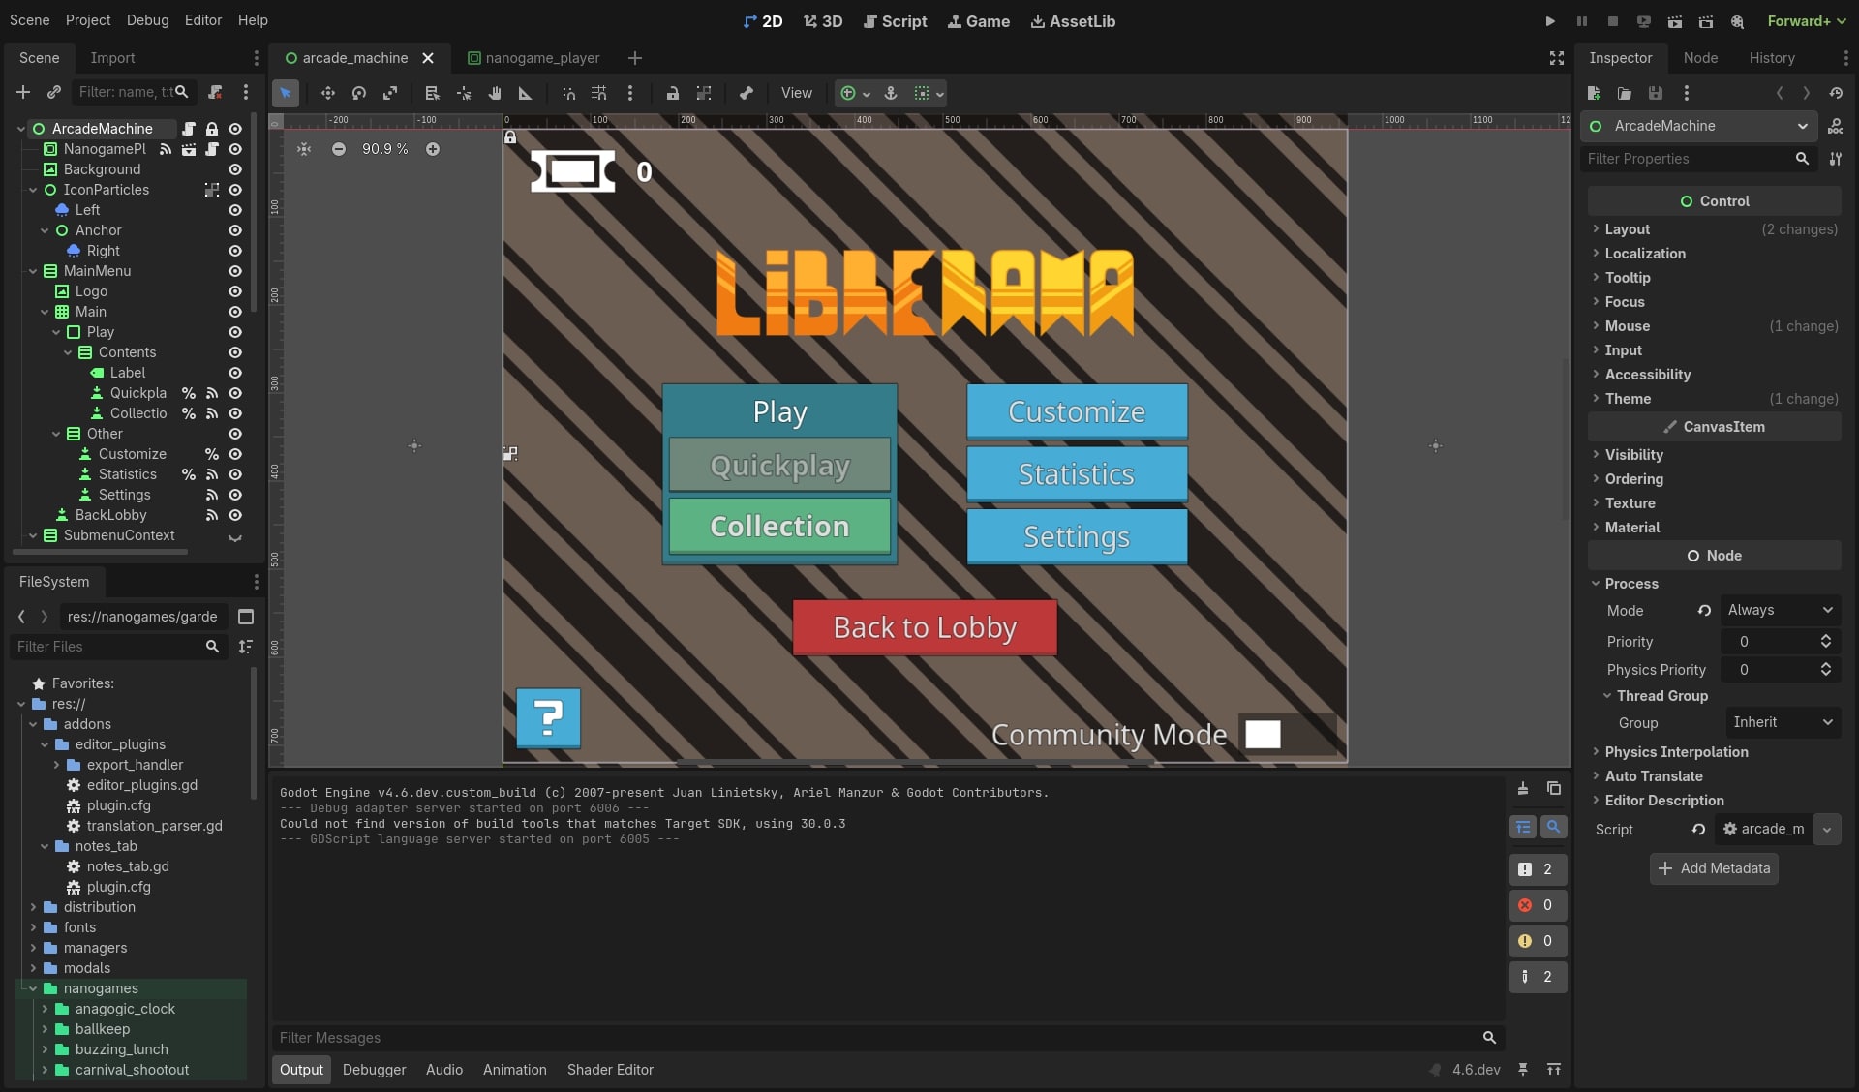Select the Move tool in the canvas toolbar
This screenshot has width=1859, height=1092.
[x=327, y=93]
